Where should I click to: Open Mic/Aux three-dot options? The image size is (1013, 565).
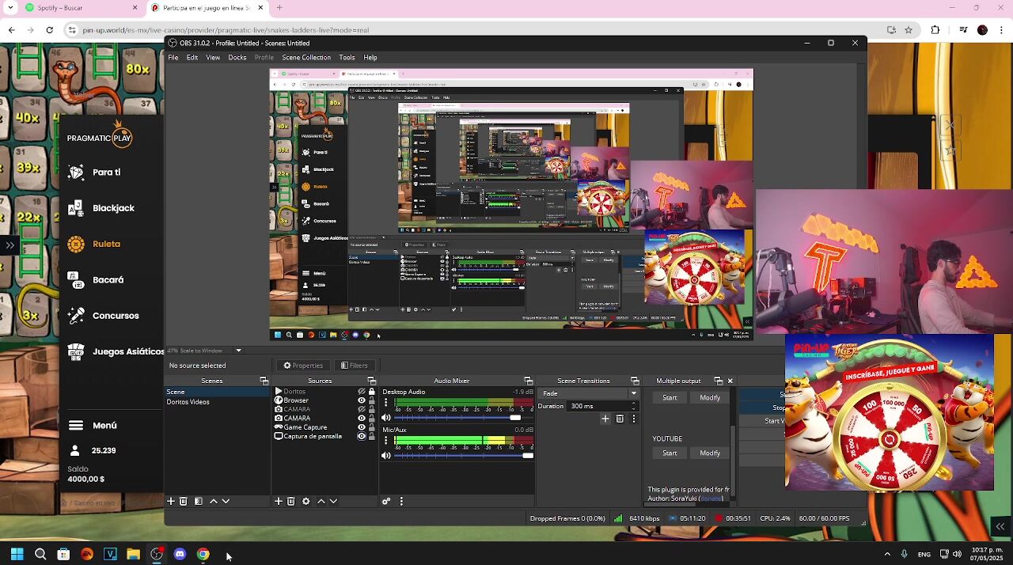(x=386, y=441)
